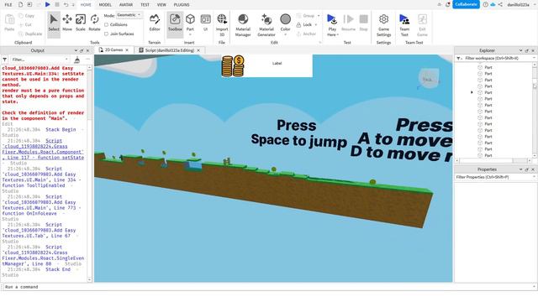Screen dimensions: 538x302
Task: Click the blue cloud save status icon
Action: [493, 4]
